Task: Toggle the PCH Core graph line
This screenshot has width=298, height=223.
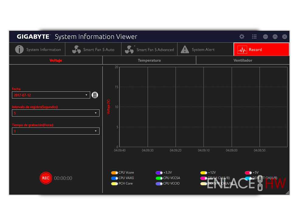Action: coord(114,184)
